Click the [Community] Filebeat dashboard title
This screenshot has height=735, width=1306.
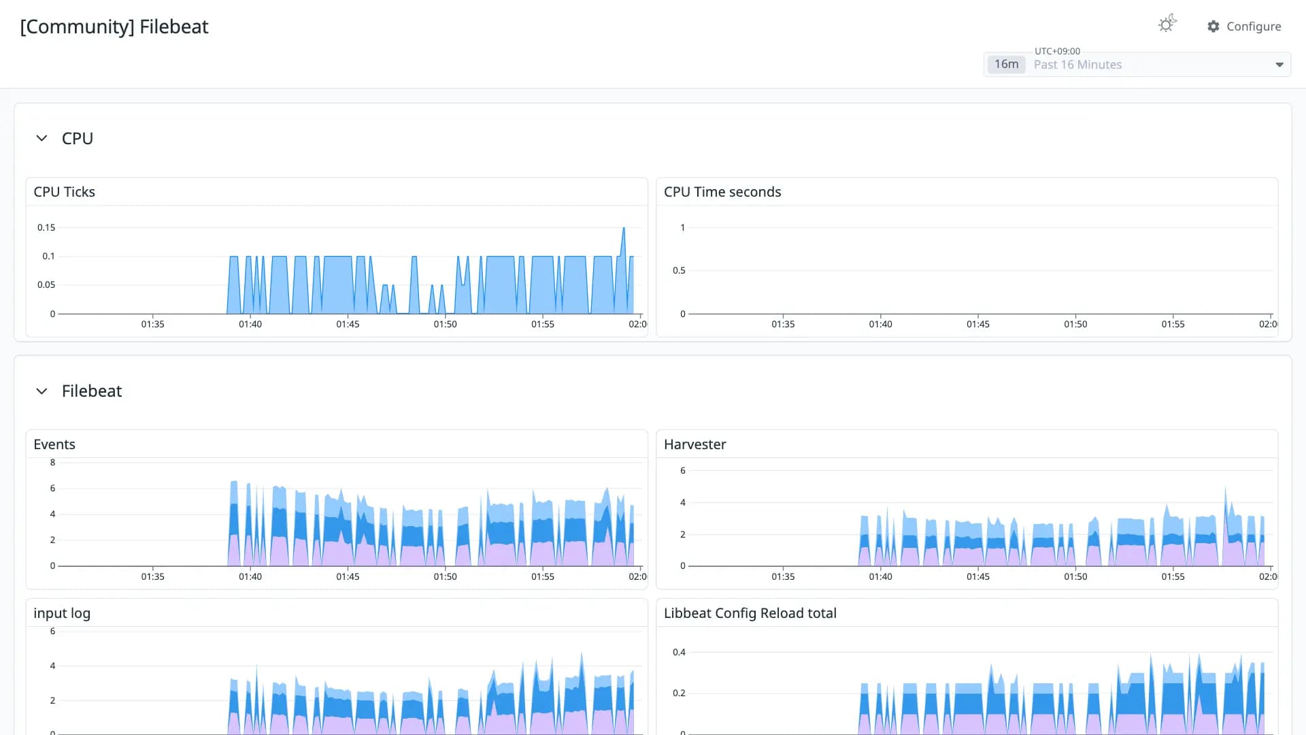pos(114,27)
